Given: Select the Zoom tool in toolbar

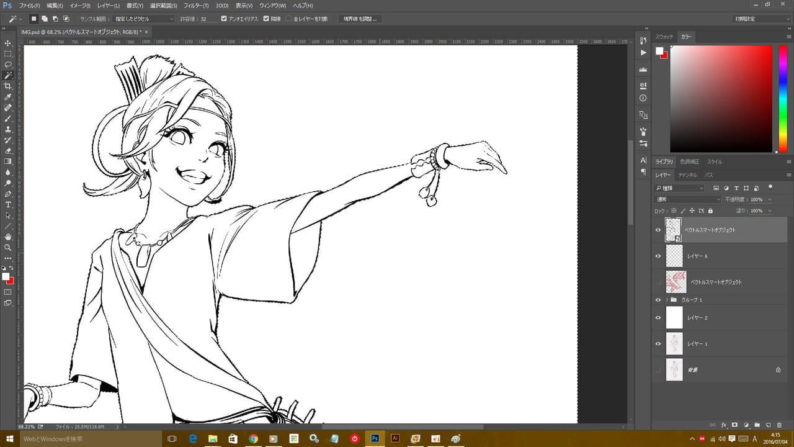Looking at the screenshot, I should tap(8, 247).
